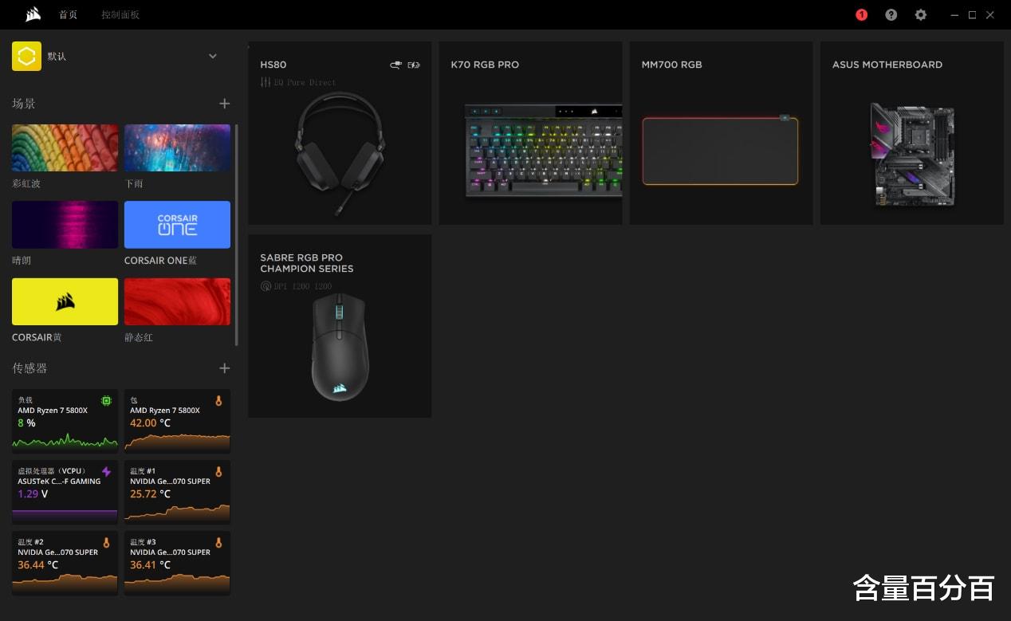Open the HS80 headset device card
Screen dimensions: 1011x621
click(340, 133)
